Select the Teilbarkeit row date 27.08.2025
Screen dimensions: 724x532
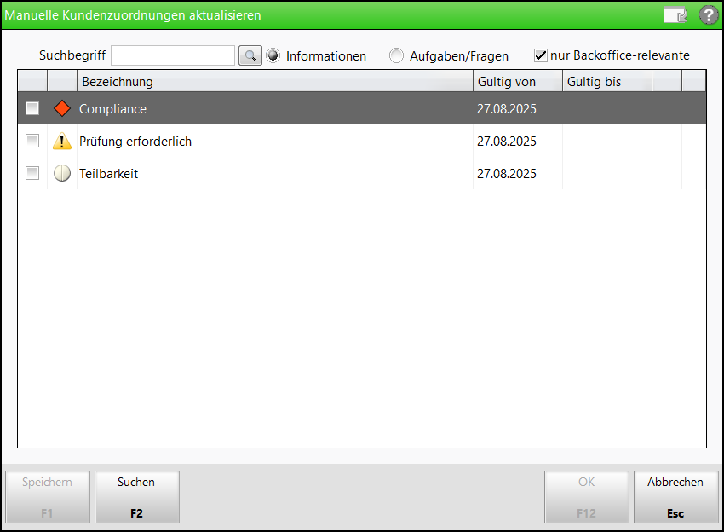click(x=507, y=174)
